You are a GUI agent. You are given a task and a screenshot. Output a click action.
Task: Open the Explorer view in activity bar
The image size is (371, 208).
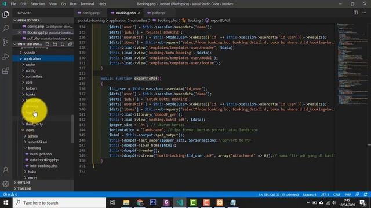[6, 14]
